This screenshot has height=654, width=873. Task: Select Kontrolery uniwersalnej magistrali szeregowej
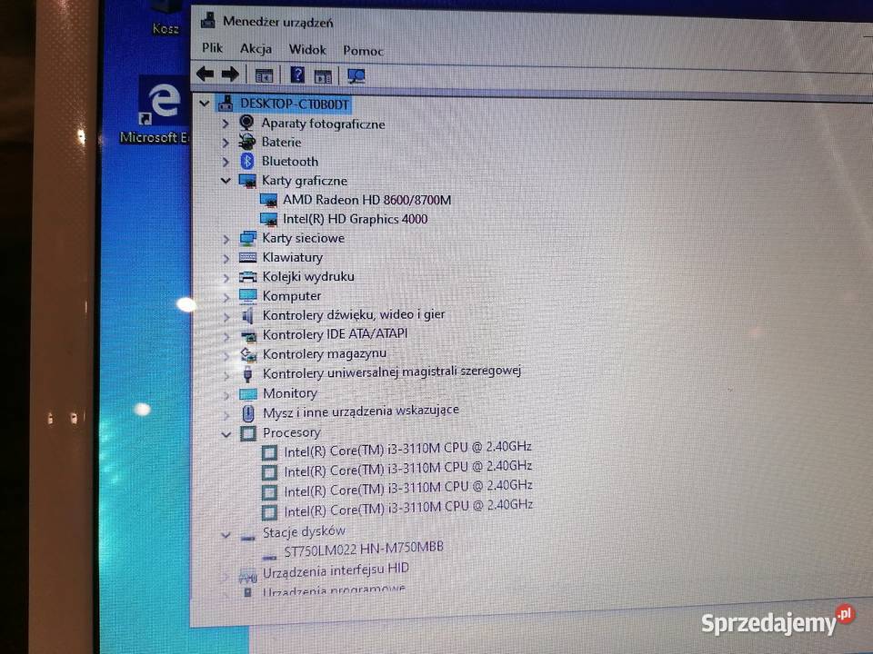point(391,372)
